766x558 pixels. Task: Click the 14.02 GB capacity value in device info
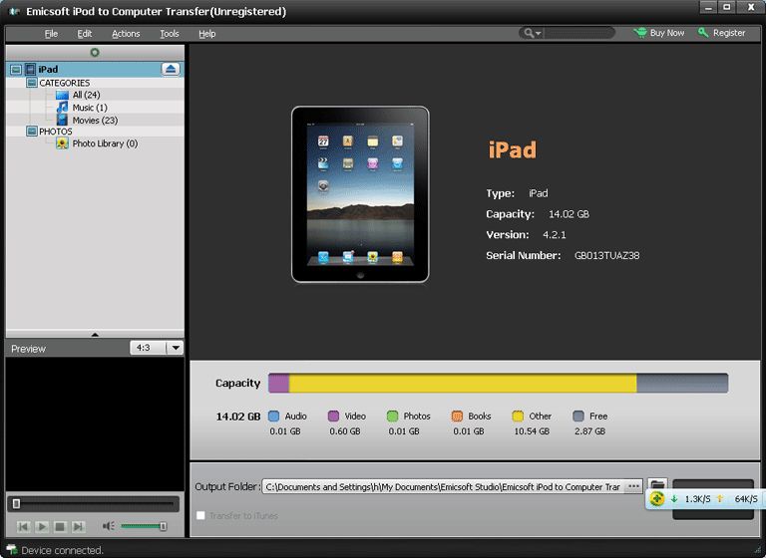click(569, 214)
